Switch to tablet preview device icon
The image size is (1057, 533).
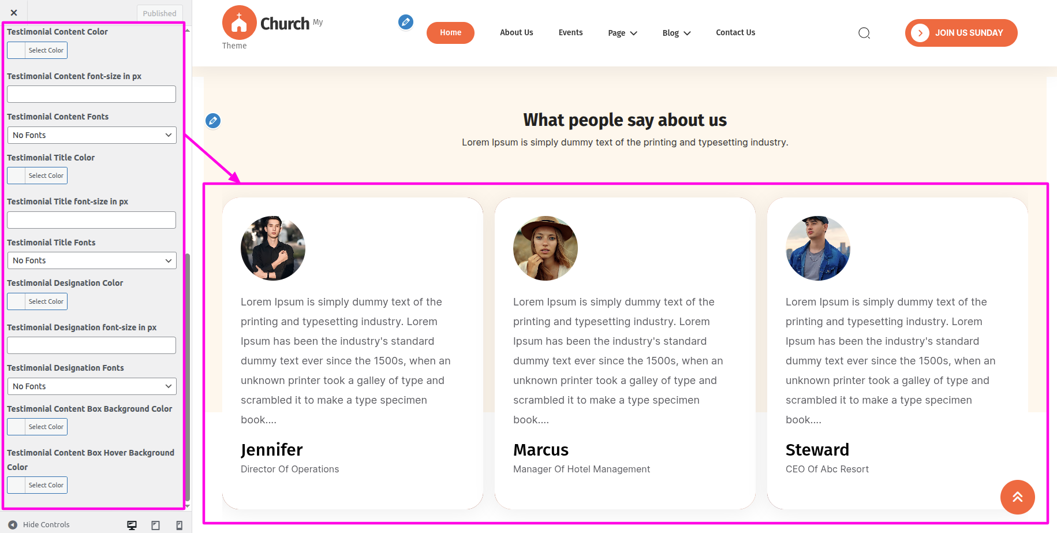click(x=155, y=525)
